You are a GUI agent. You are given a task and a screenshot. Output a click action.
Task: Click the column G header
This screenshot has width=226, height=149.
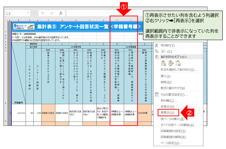pos(62,20)
